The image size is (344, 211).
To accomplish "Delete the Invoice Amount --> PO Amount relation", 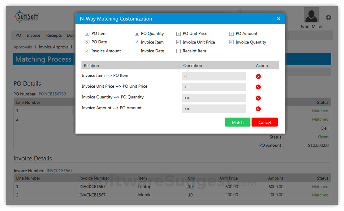I will click(258, 109).
